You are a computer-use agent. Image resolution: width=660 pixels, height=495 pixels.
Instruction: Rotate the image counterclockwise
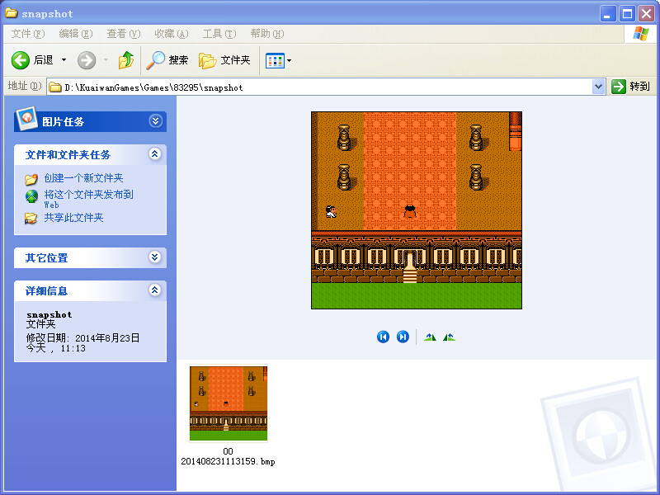pyautogui.click(x=449, y=337)
